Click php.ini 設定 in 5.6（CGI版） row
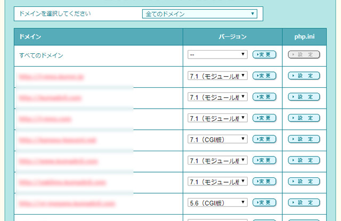The image size is (341, 221). (304, 202)
